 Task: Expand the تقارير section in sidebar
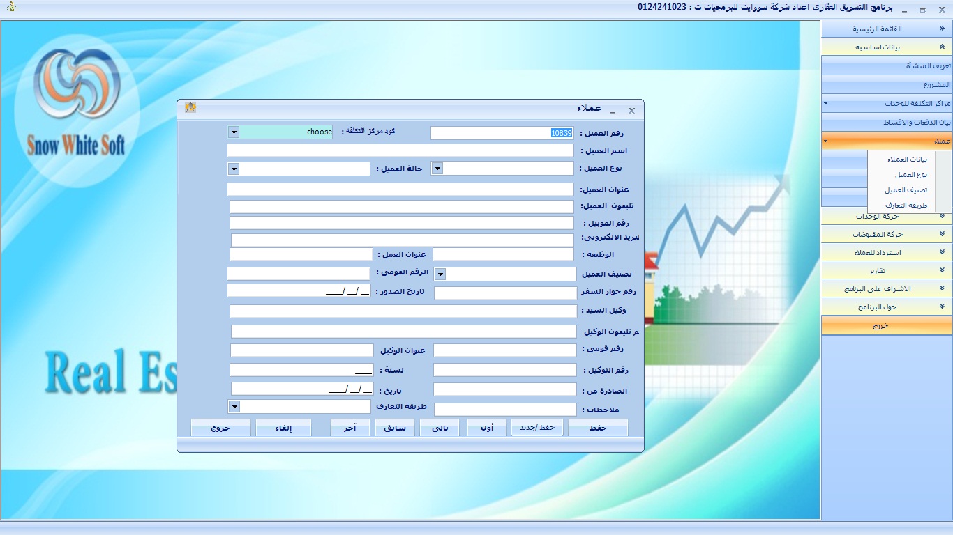[x=942, y=270]
